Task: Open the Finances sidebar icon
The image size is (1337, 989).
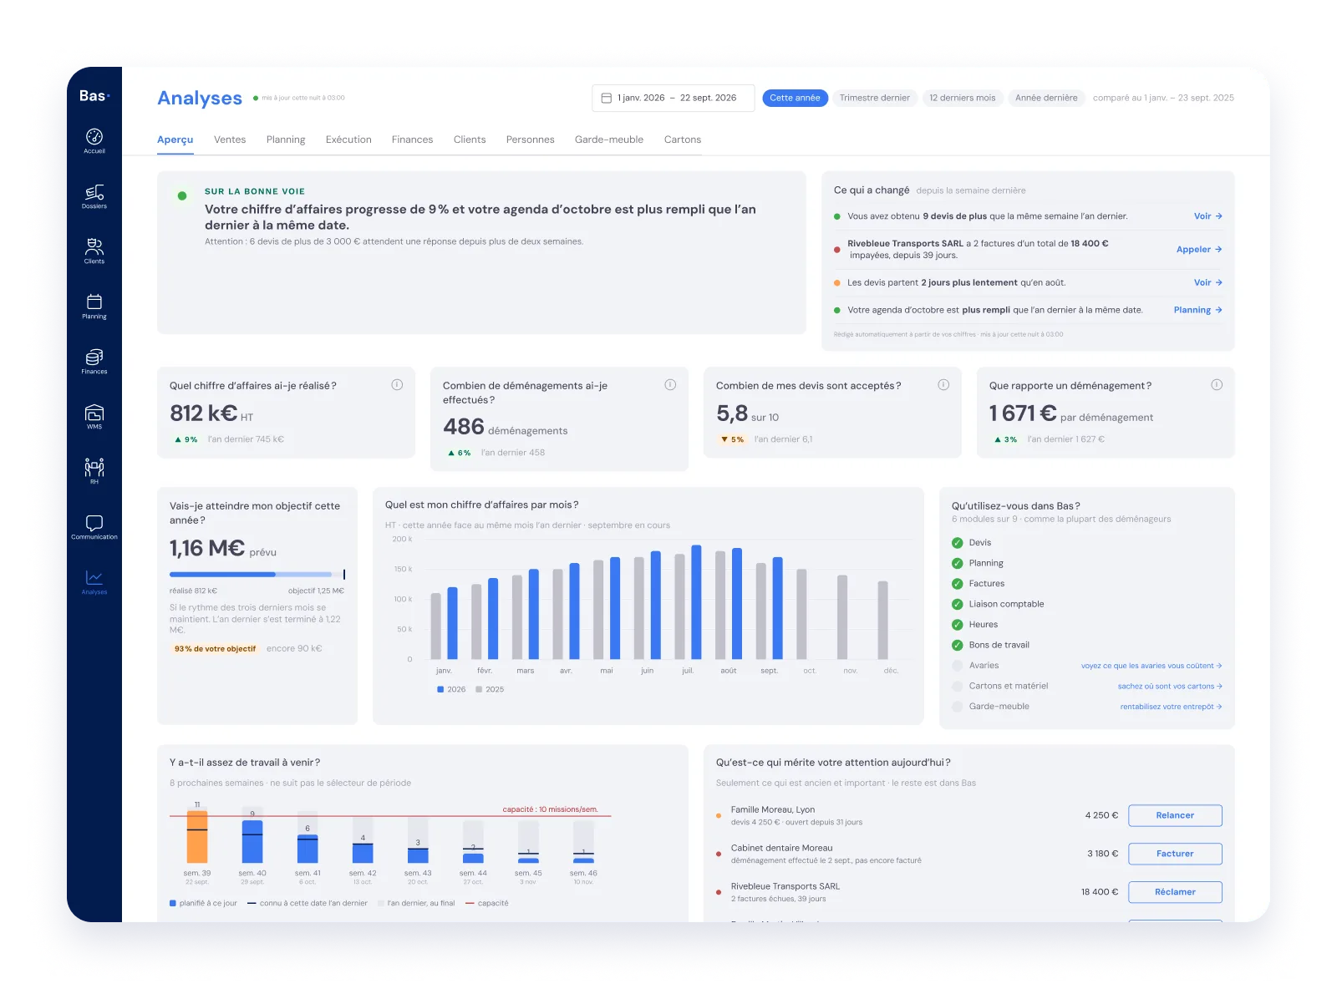Action: 94,361
